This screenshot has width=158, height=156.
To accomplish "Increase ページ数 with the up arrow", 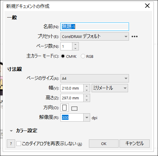I will (75, 44).
